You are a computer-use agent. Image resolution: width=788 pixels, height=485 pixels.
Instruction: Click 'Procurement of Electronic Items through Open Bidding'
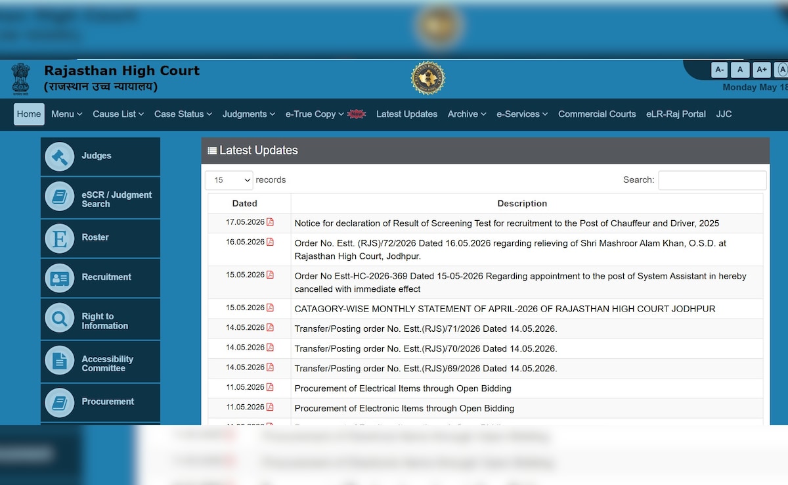(404, 408)
